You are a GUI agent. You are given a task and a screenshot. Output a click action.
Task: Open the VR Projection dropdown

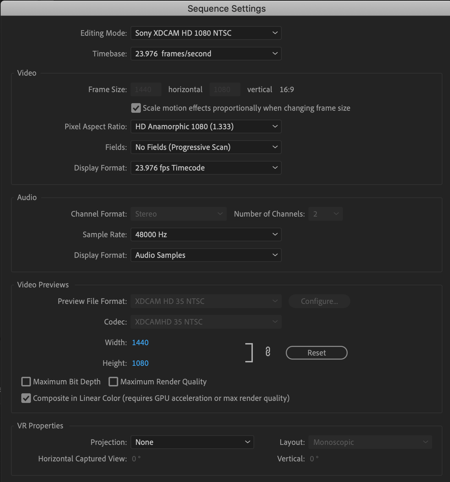click(192, 442)
